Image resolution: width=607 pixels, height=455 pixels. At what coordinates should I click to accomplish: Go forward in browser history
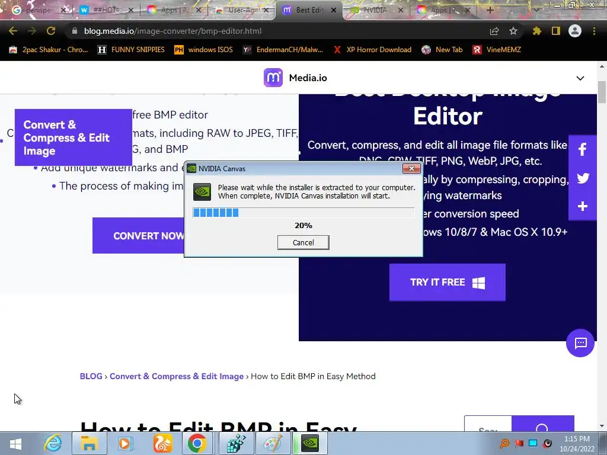click(32, 31)
